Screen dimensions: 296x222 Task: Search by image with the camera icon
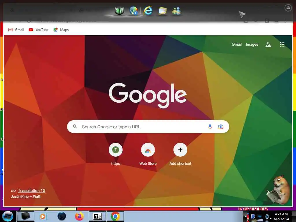coord(221,127)
